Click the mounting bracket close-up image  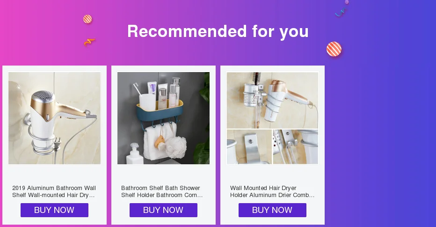[249, 146]
